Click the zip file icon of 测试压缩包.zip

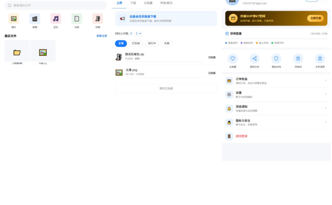point(119,57)
